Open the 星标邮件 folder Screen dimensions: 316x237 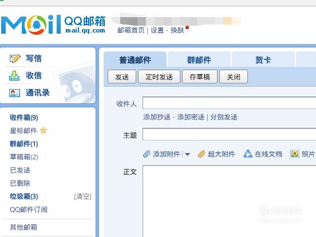point(23,131)
